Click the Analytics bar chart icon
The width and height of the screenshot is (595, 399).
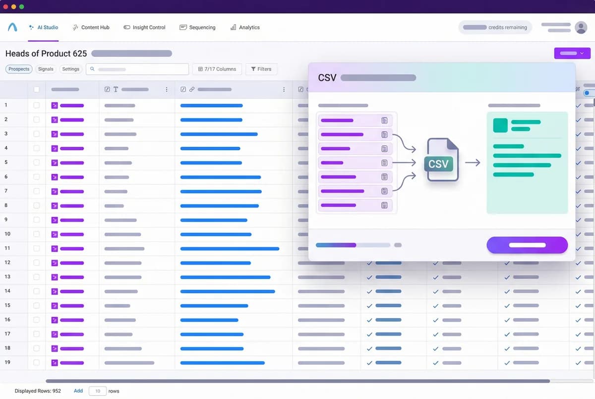[233, 27]
